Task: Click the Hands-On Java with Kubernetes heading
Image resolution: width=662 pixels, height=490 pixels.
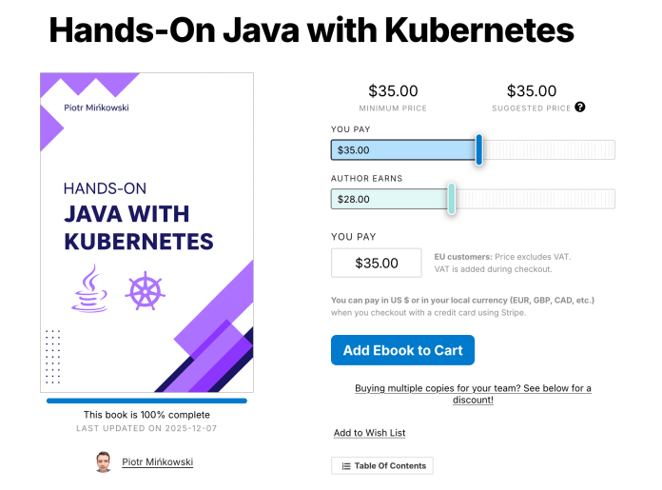Action: pyautogui.click(x=311, y=30)
